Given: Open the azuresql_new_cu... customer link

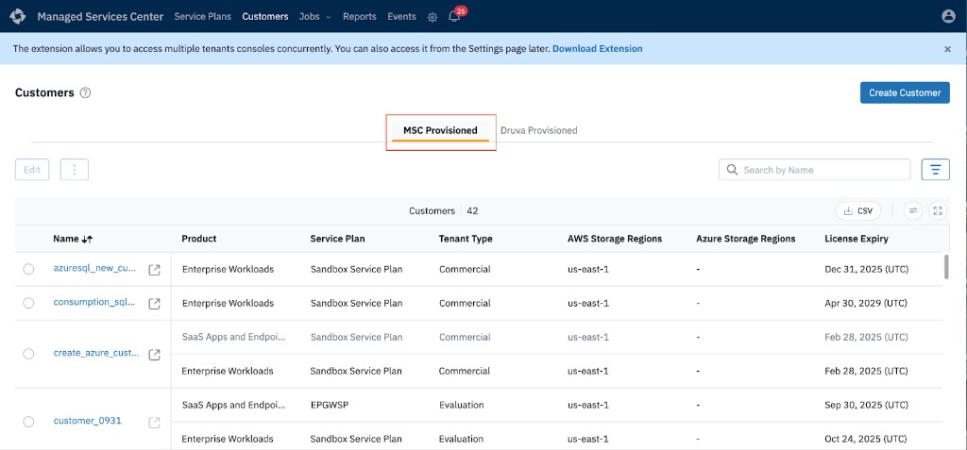Looking at the screenshot, I should click(x=94, y=268).
